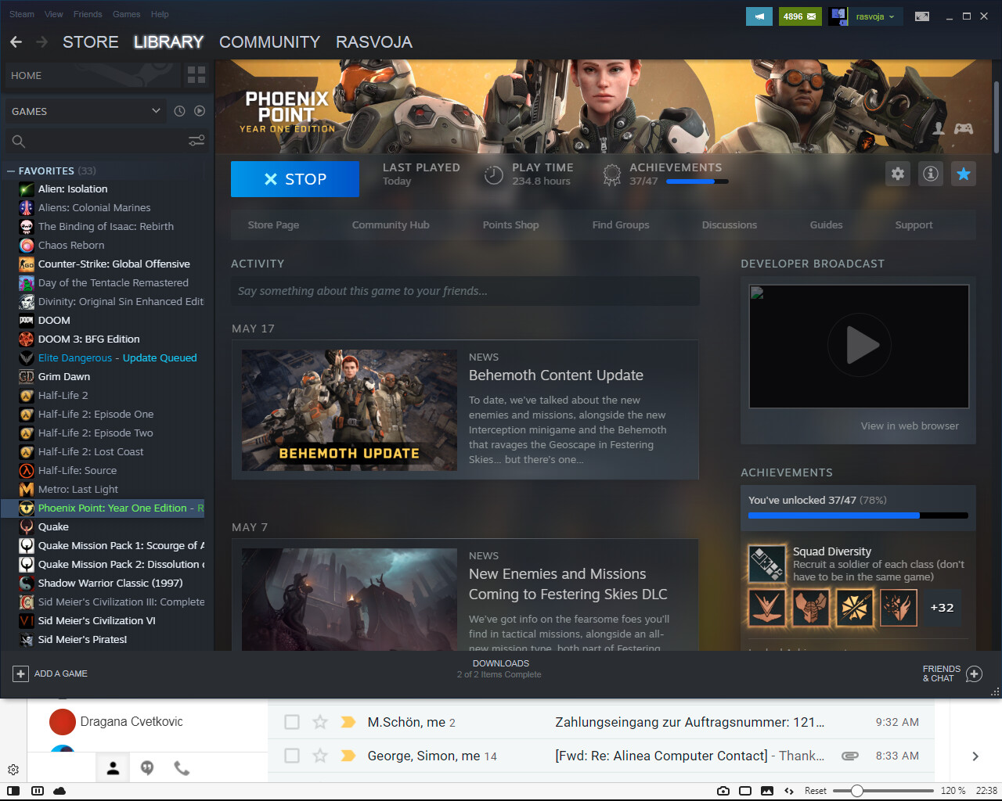Viewport: 1002px width, 801px height.
Task: Toggle importance marker on George, Simon email
Action: pos(348,756)
